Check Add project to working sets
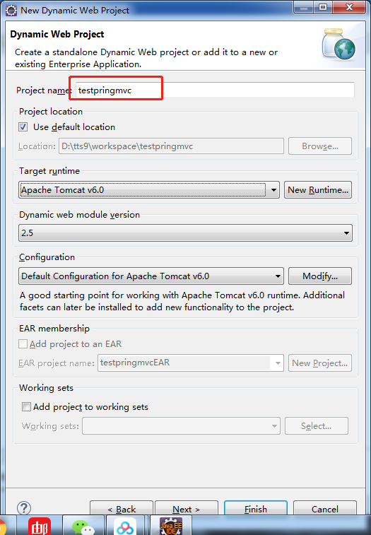Image resolution: width=371 pixels, height=535 pixels. 26,406
